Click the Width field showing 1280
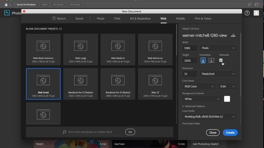The image size is (264, 148). click(190, 48)
